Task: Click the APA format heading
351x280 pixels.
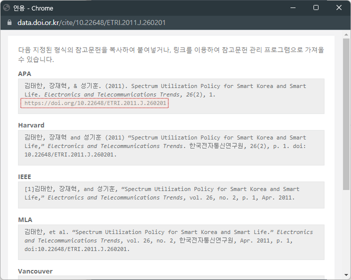Action: point(24,74)
